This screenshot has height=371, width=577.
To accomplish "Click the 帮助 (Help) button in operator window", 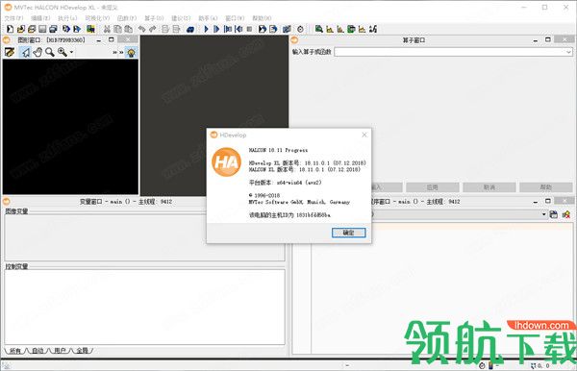I will click(x=545, y=187).
